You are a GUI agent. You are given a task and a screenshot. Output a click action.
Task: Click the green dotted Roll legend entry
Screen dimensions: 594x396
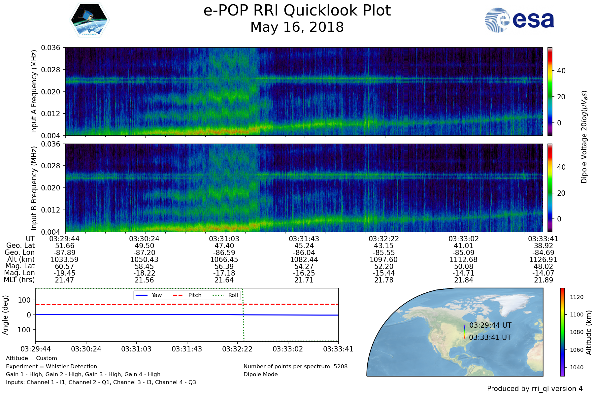225,295
